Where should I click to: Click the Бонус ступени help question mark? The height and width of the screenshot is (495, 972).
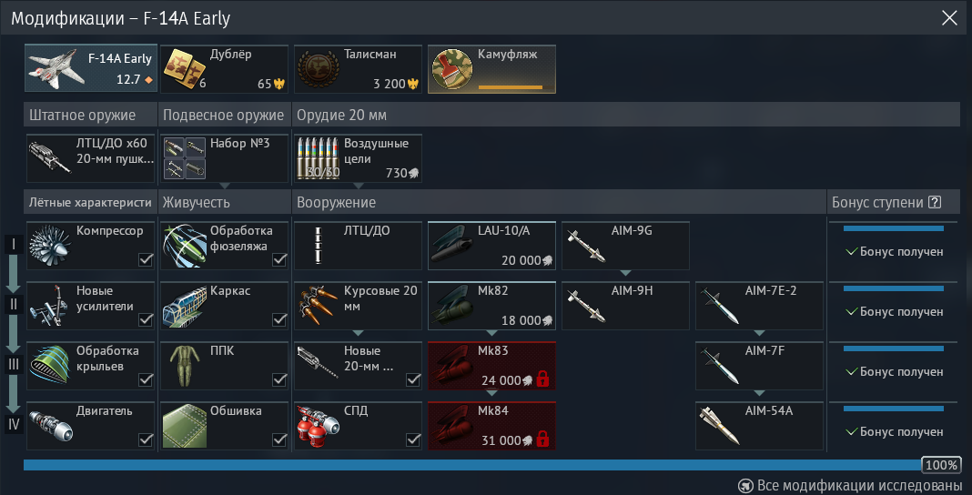point(935,203)
